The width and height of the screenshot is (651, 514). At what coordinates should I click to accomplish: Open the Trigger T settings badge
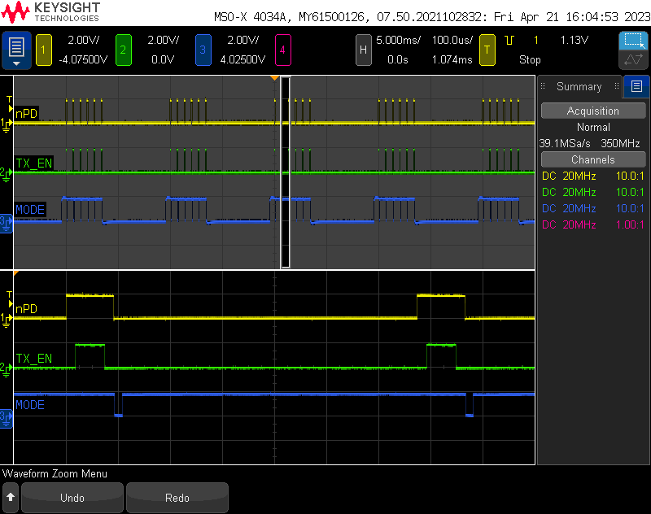tap(487, 50)
